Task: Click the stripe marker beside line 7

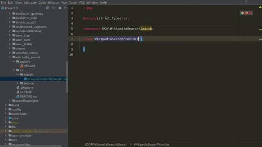Action: coord(260,40)
